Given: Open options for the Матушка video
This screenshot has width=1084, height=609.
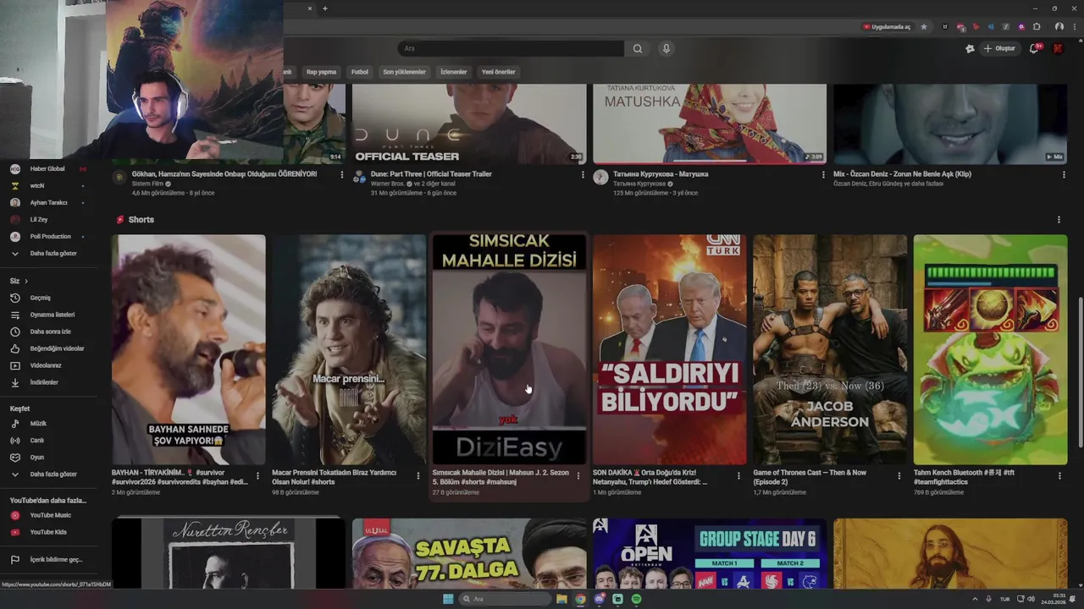Looking at the screenshot, I should pyautogui.click(x=823, y=174).
